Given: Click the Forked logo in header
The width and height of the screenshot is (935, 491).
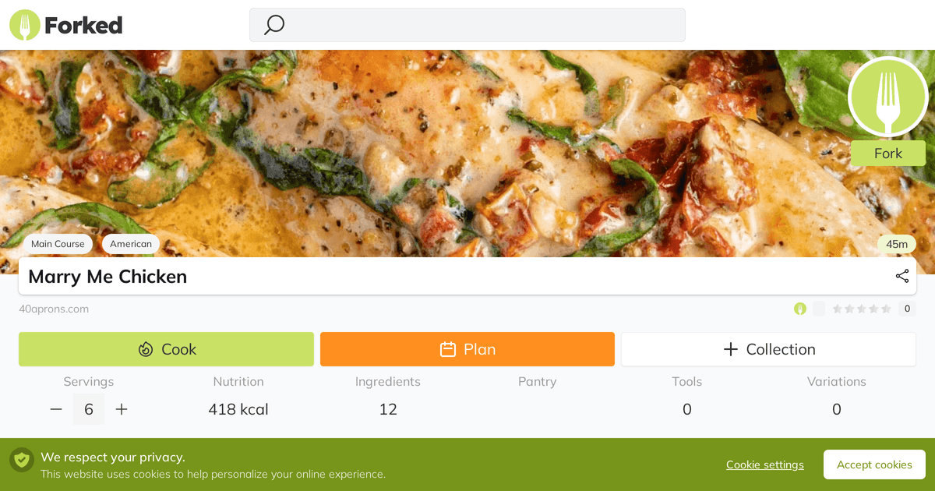Looking at the screenshot, I should (66, 25).
